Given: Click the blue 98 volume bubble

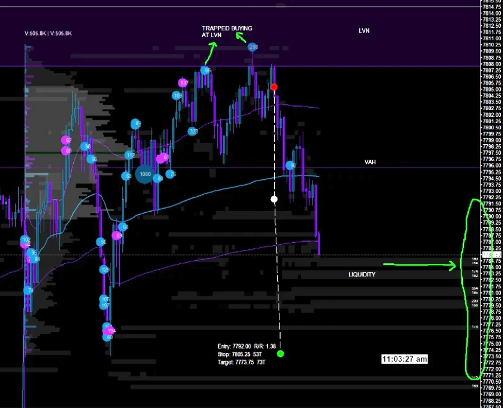Looking at the screenshot, I should pyautogui.click(x=85, y=146).
